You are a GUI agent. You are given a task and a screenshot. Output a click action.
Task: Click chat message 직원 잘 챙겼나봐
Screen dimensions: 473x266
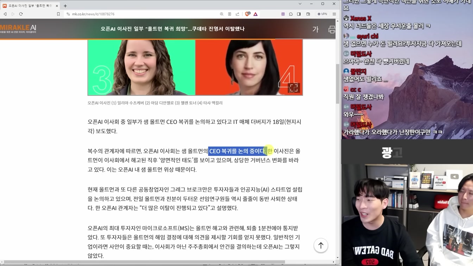tap(364, 97)
